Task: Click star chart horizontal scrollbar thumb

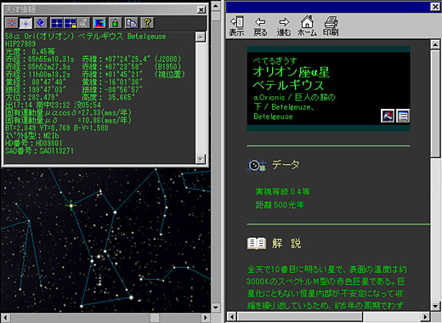Action: coord(155,318)
